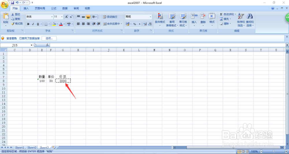Align text left
The height and width of the screenshot is (154, 289).
(x=79, y=24)
